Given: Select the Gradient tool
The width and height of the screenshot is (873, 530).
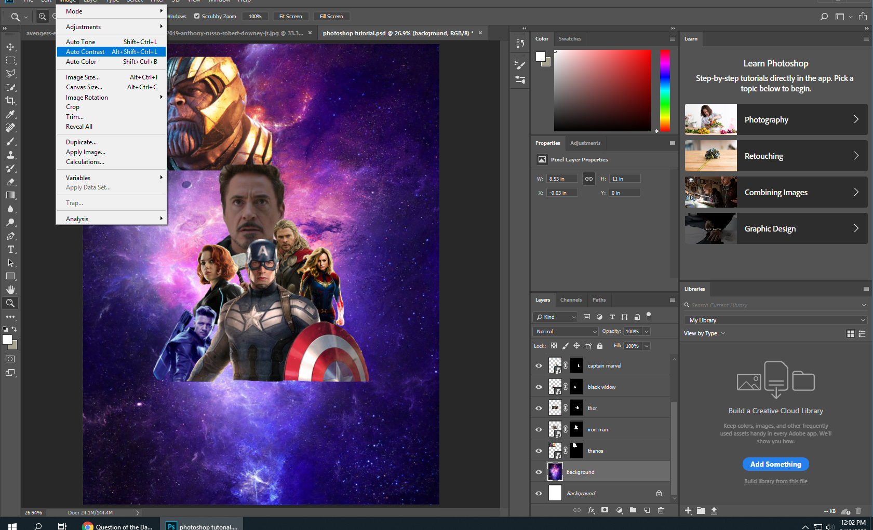Looking at the screenshot, I should 10,195.
